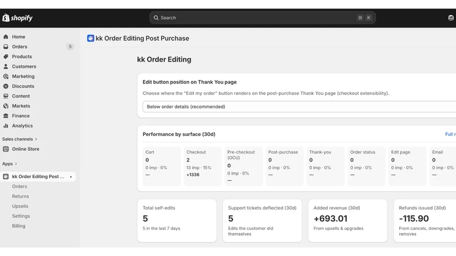Click the Order status surface card
The width and height of the screenshot is (456, 256).
tap(367, 166)
